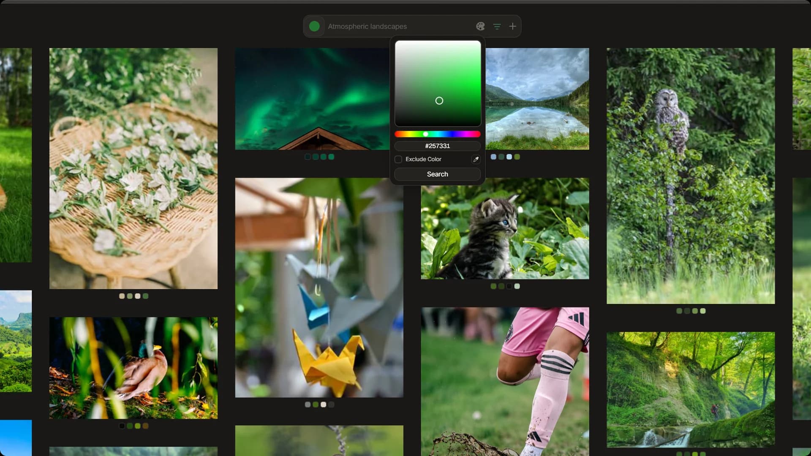Open the mountain lake reflection photo
The height and width of the screenshot is (456, 811).
point(537,98)
